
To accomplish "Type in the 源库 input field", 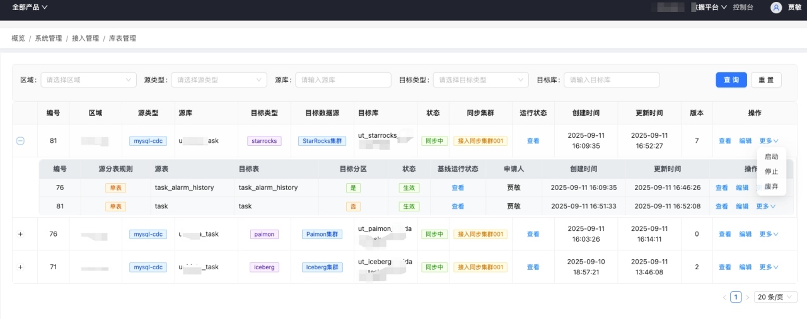I will click(x=344, y=80).
